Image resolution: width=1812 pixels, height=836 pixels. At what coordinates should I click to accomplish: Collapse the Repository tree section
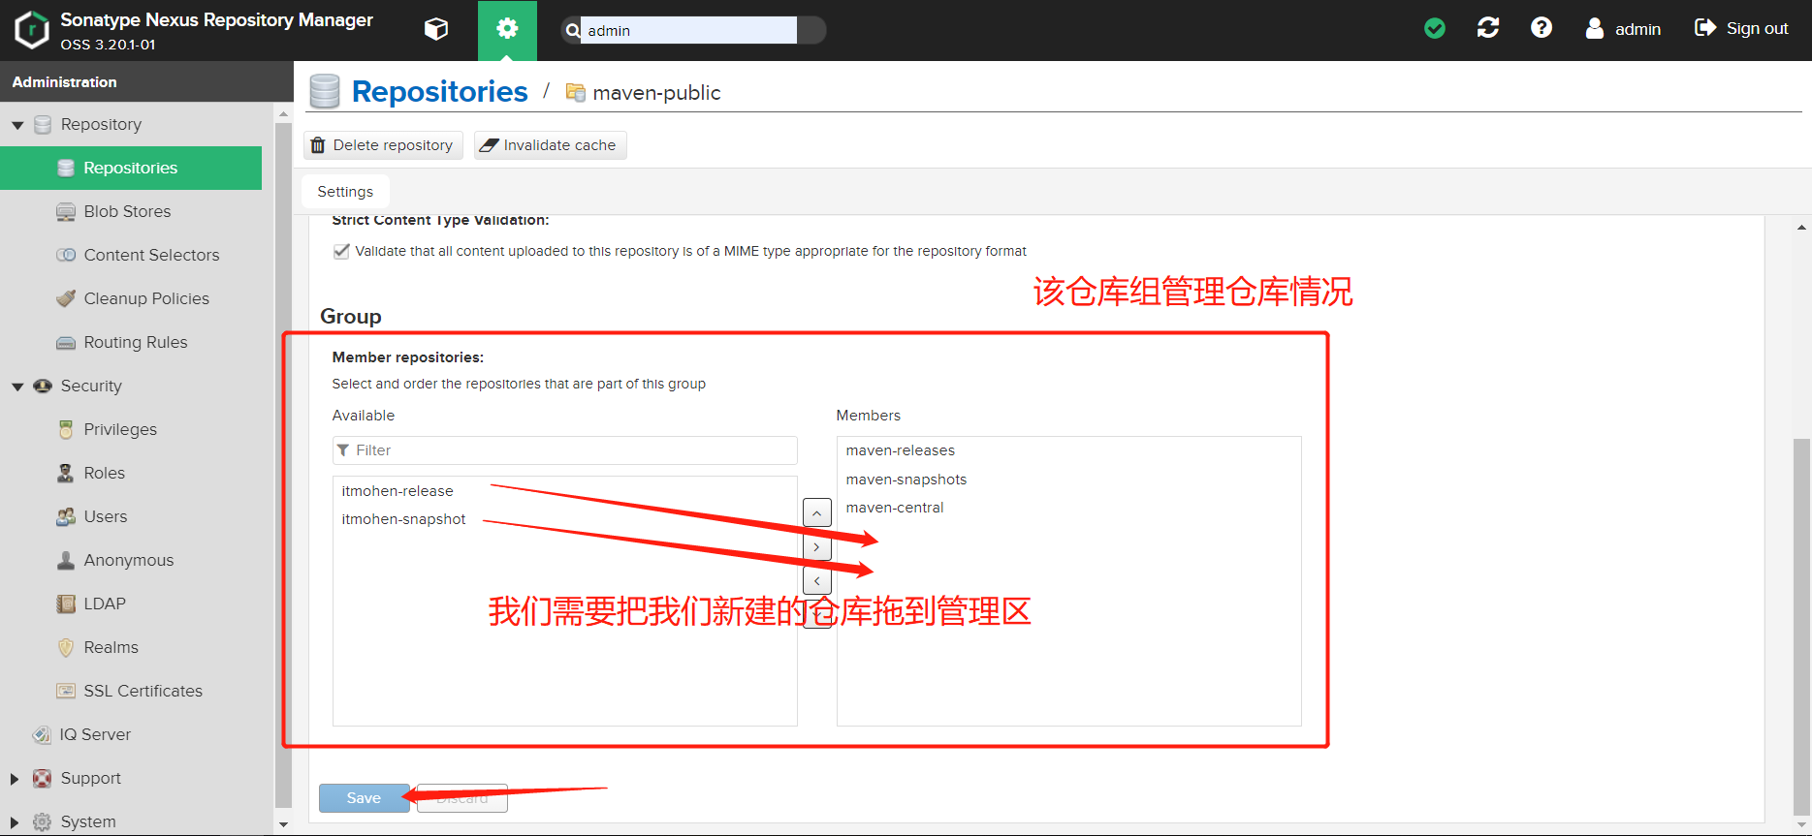tap(17, 125)
